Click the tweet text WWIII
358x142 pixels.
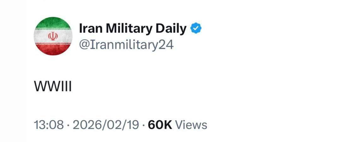point(53,87)
